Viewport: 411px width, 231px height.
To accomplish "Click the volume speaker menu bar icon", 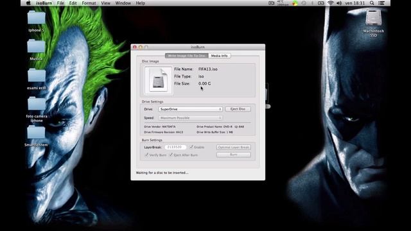I will (x=339, y=3).
